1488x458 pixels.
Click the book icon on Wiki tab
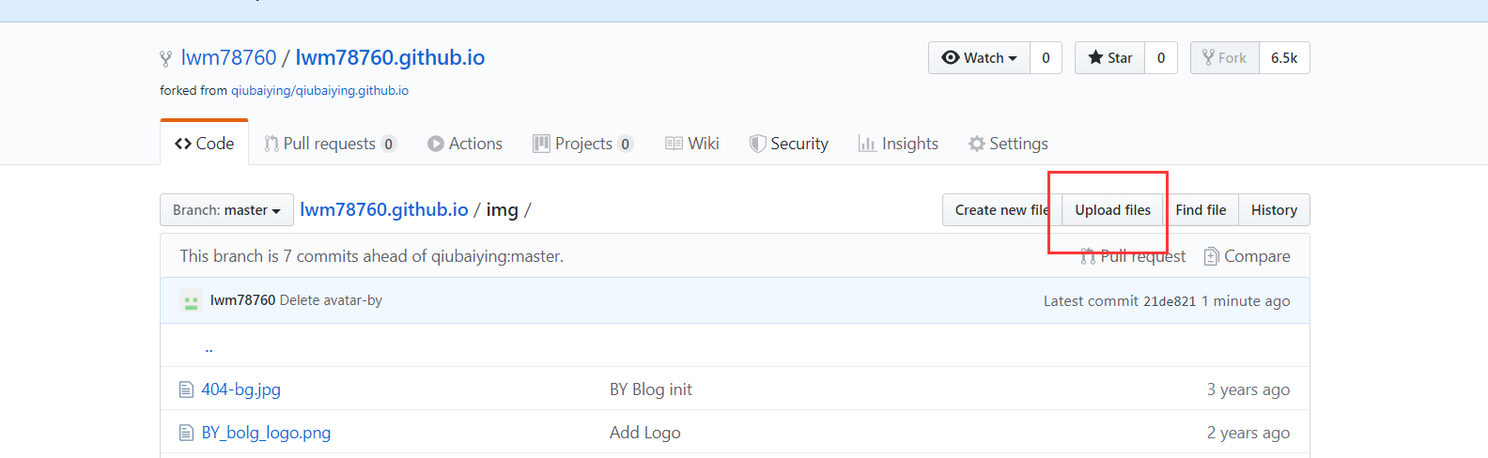coord(674,144)
